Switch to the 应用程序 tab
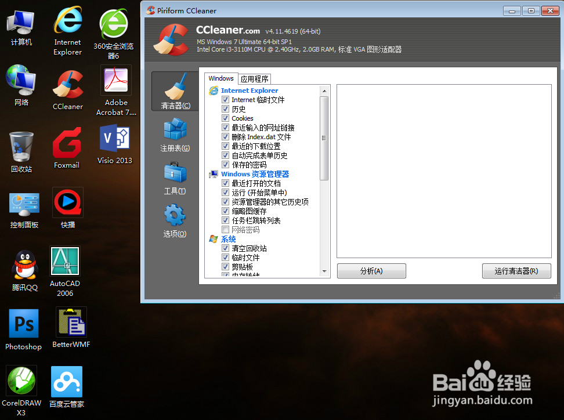This screenshot has width=564, height=420. [x=254, y=79]
